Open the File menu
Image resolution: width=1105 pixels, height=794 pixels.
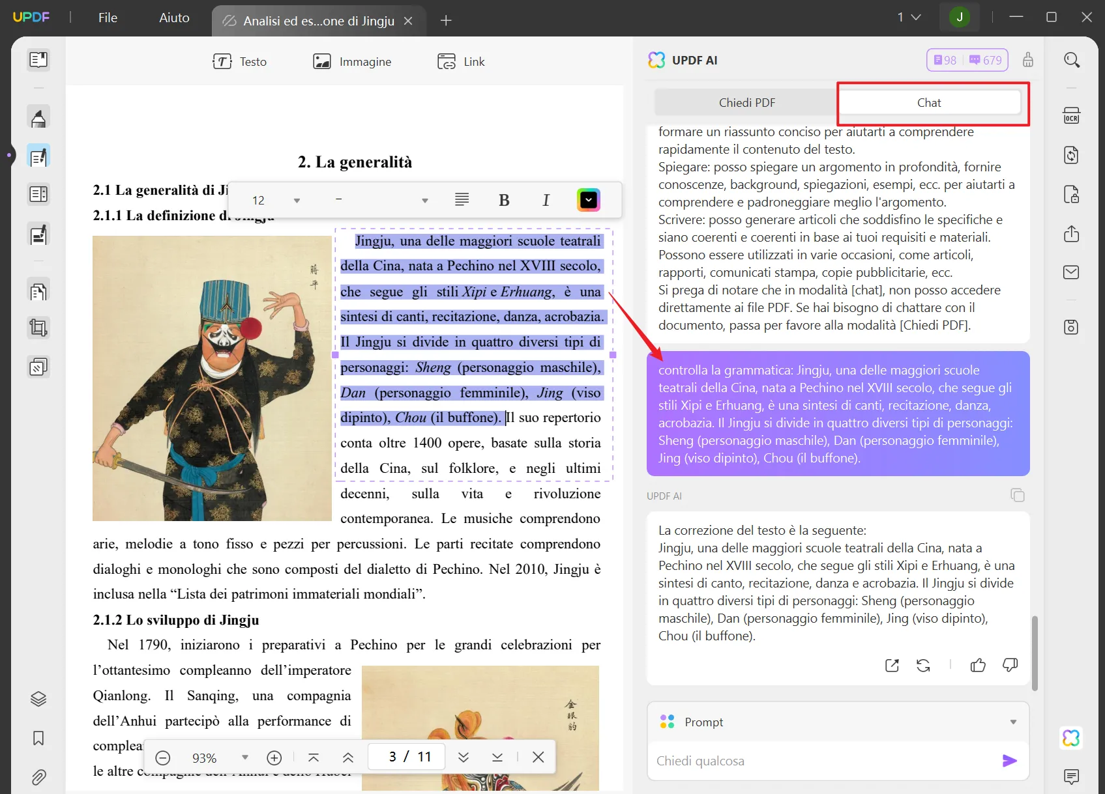tap(108, 18)
